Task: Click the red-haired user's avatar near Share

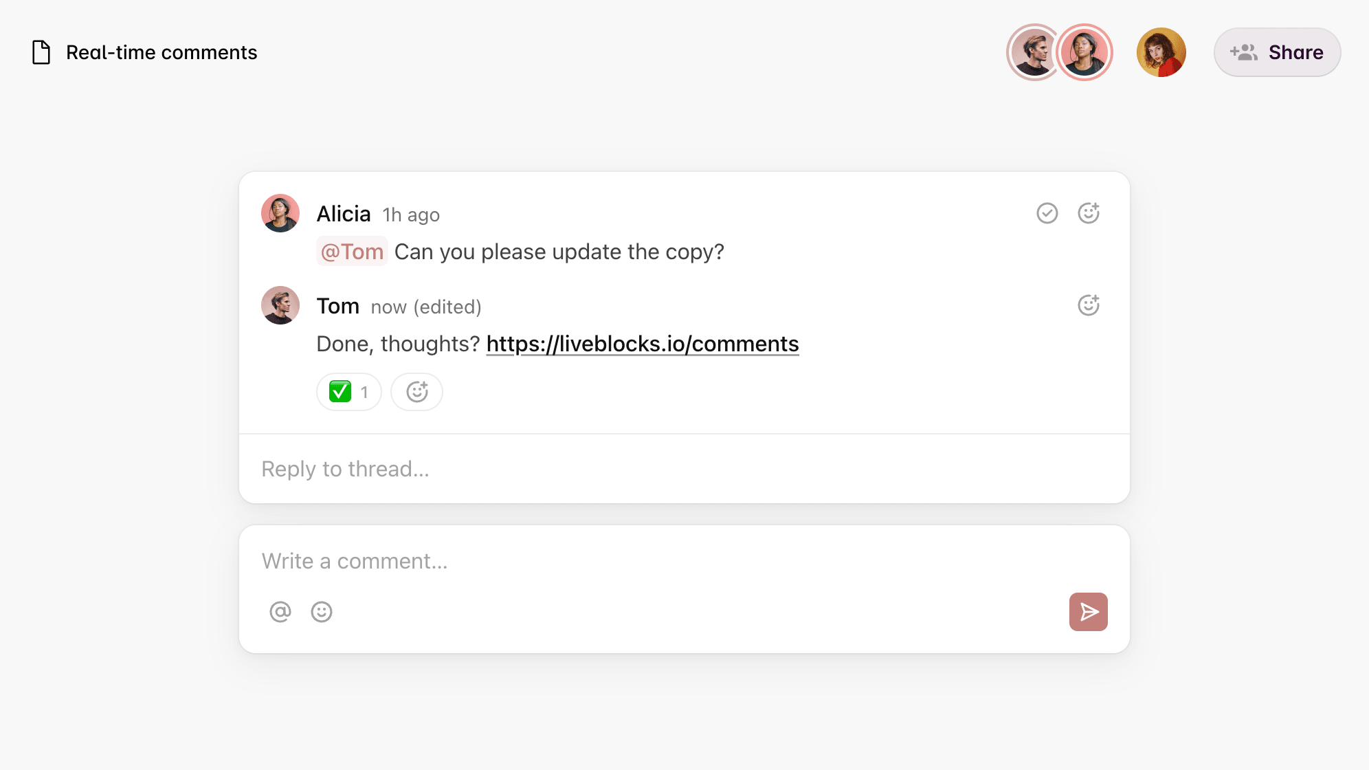Action: coord(1161,52)
